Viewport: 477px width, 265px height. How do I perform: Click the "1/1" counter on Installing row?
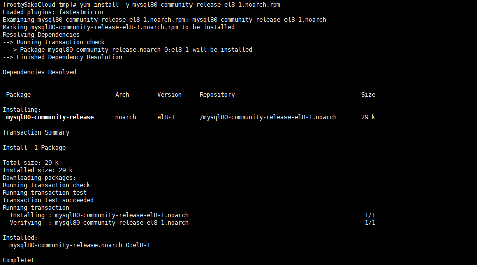point(370,215)
